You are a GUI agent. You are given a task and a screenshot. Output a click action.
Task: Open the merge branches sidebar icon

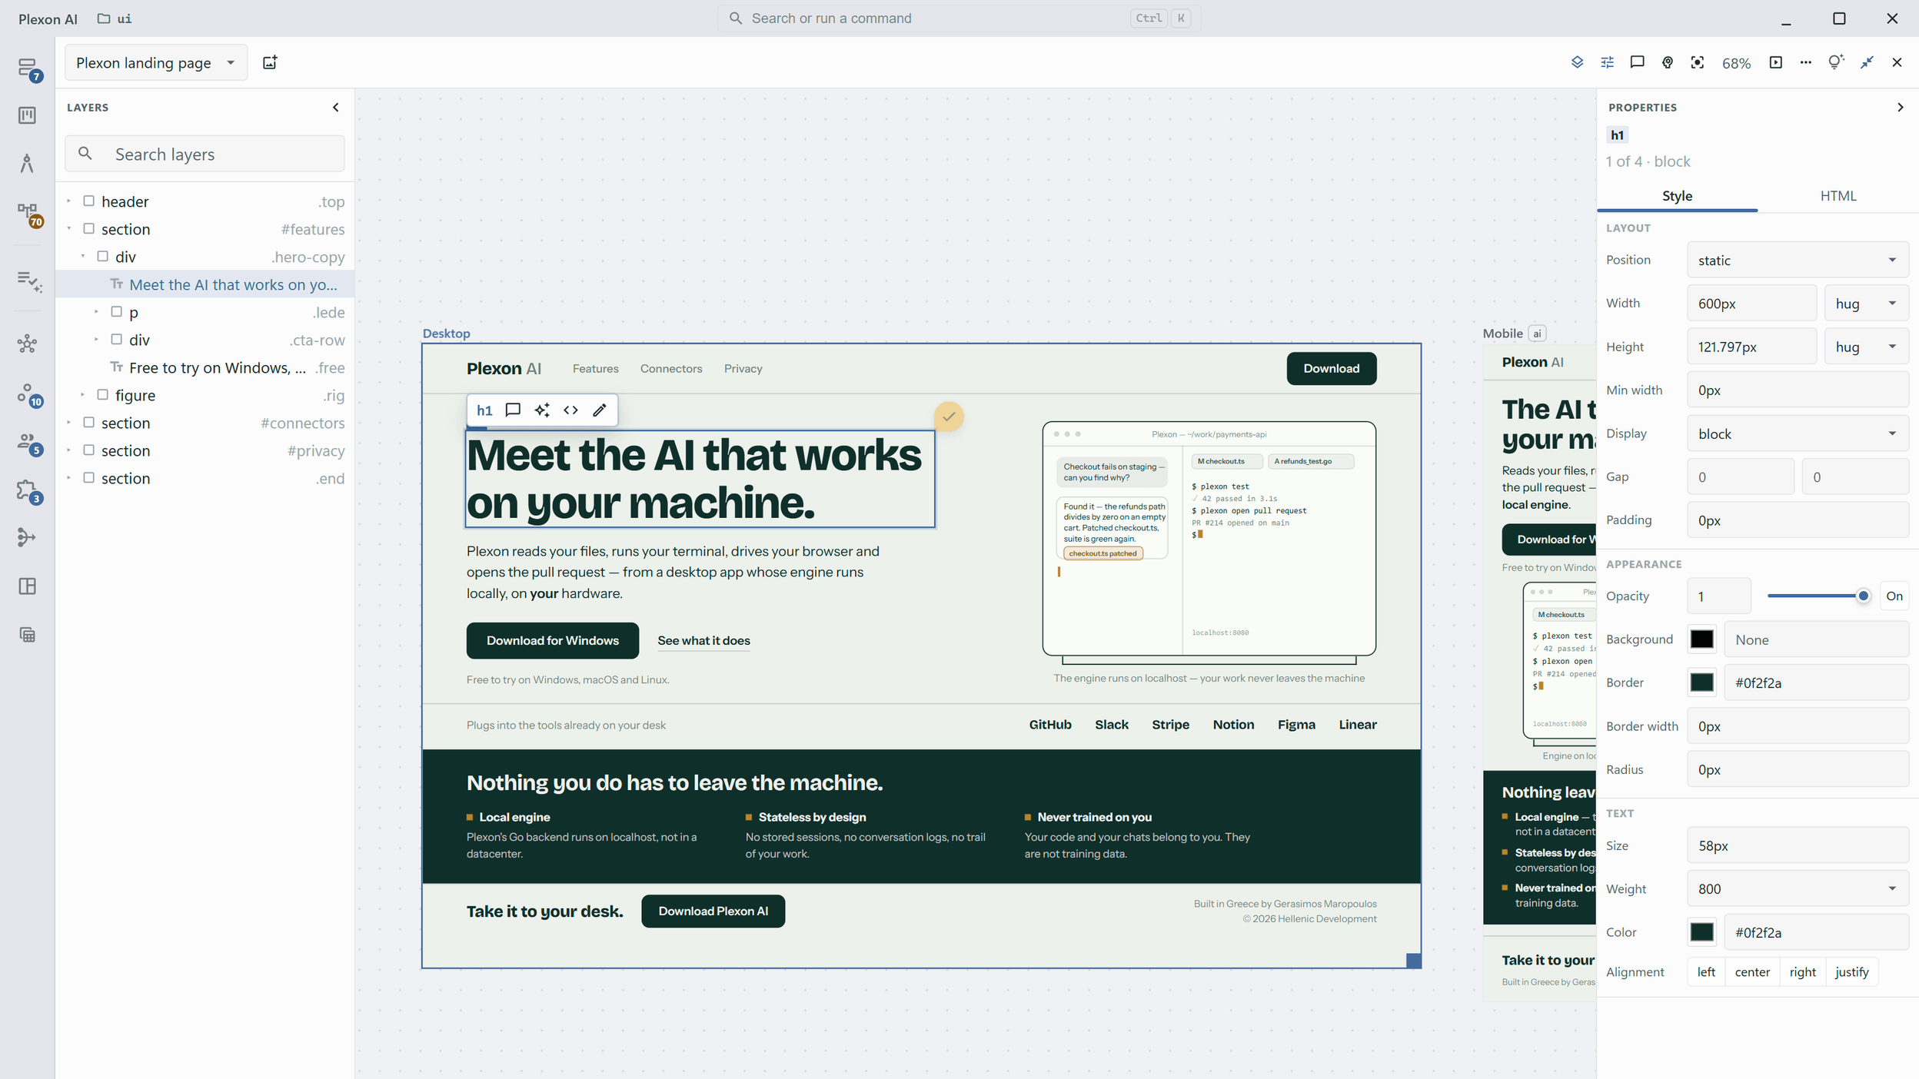point(28,537)
